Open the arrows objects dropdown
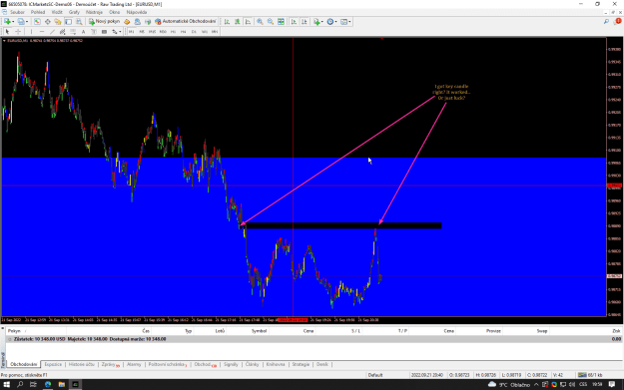Viewport: 624px width, 390px height. click(x=116, y=31)
